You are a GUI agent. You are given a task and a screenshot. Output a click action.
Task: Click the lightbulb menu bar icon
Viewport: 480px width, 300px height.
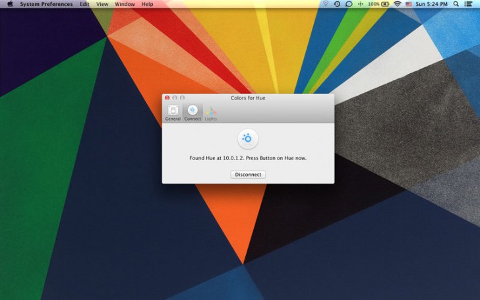click(326, 4)
